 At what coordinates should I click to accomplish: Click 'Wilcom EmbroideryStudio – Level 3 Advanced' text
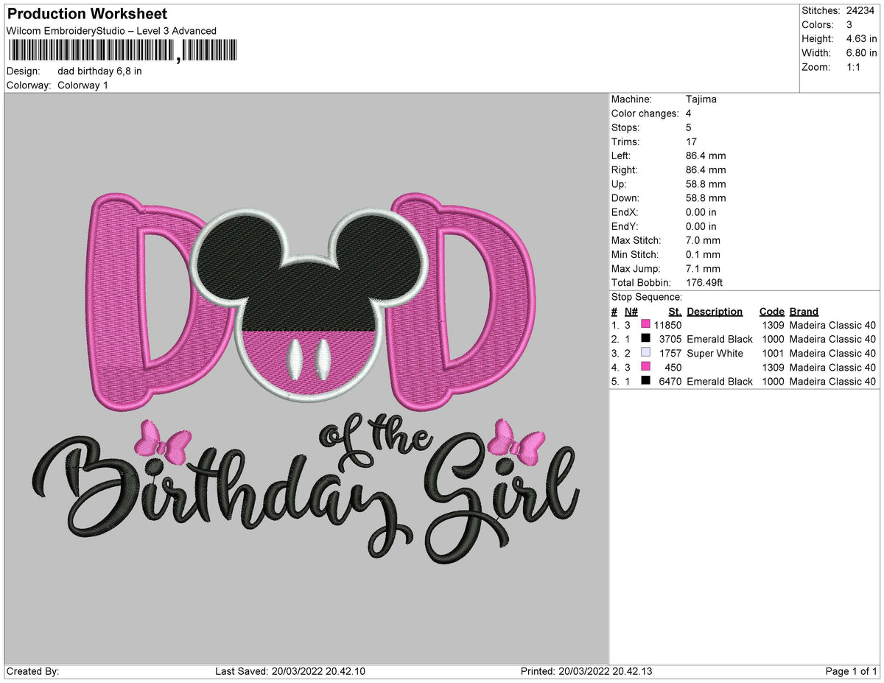111,31
